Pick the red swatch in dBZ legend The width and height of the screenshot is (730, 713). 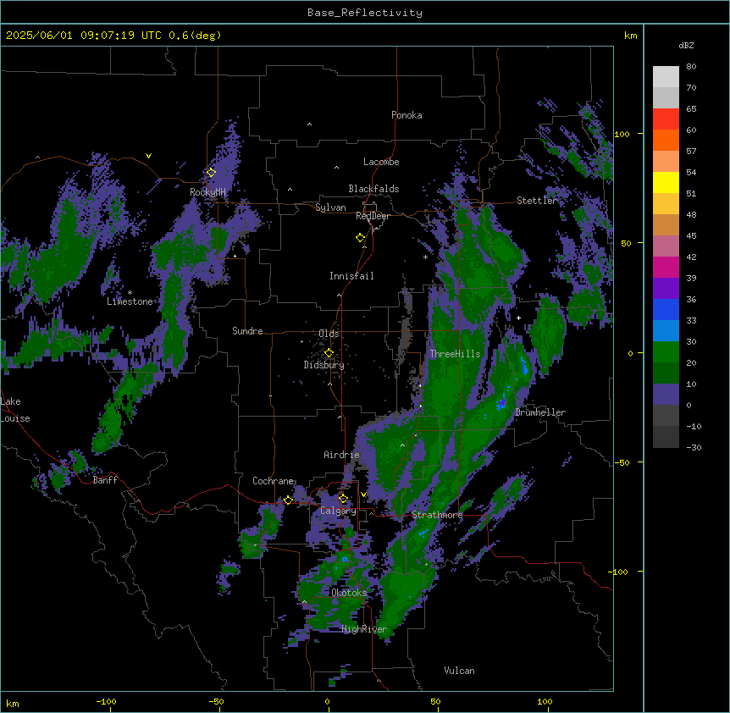click(x=666, y=119)
